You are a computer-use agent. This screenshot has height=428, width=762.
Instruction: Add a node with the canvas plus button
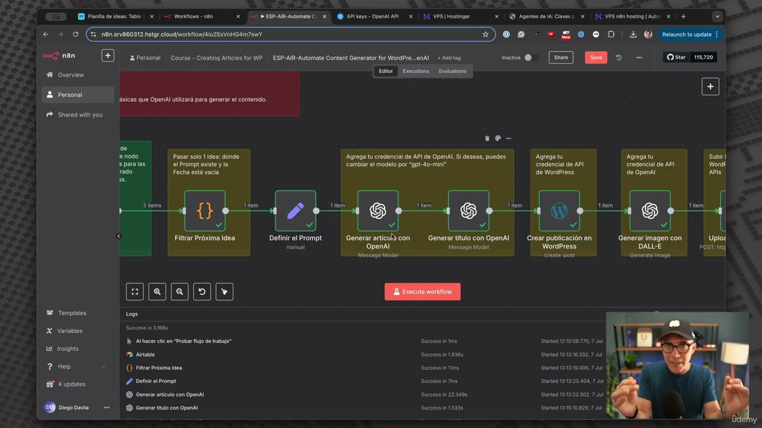pyautogui.click(x=710, y=86)
